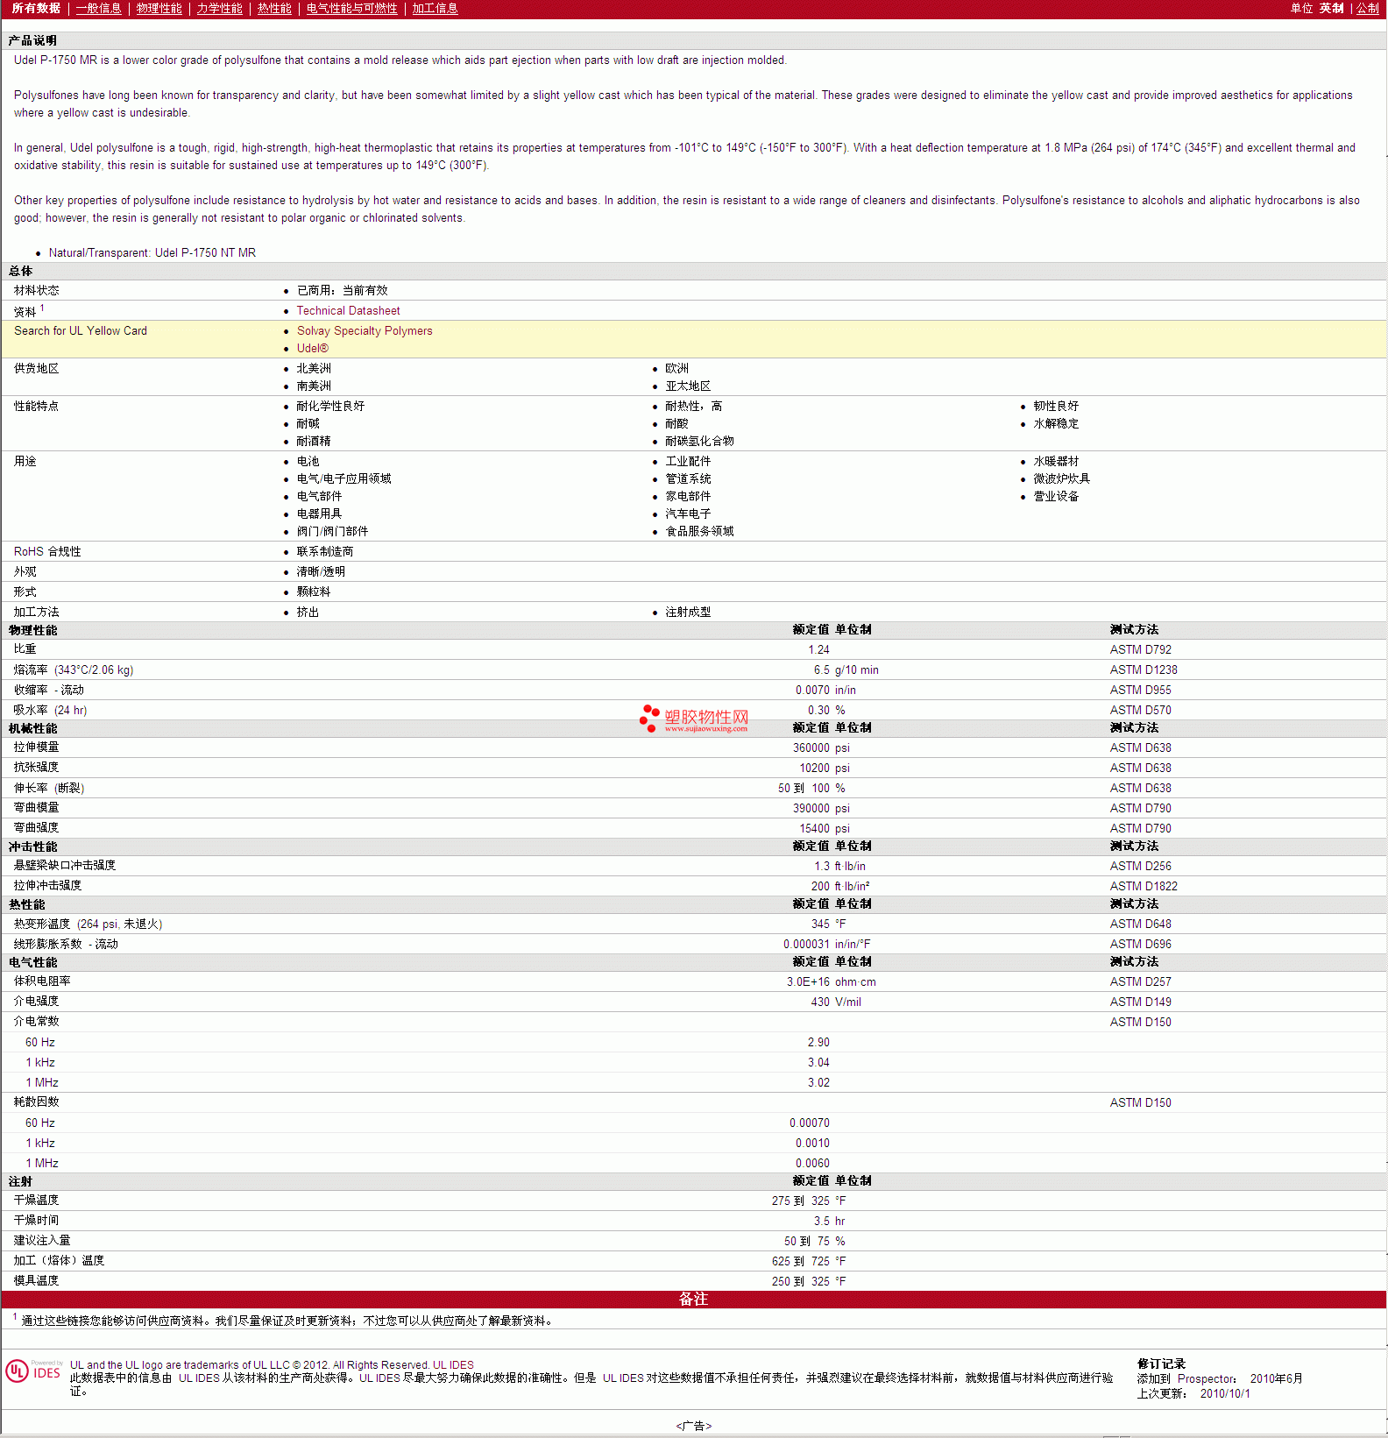Select the ASTM D1822 test method
The image size is (1388, 1438).
point(1144,887)
